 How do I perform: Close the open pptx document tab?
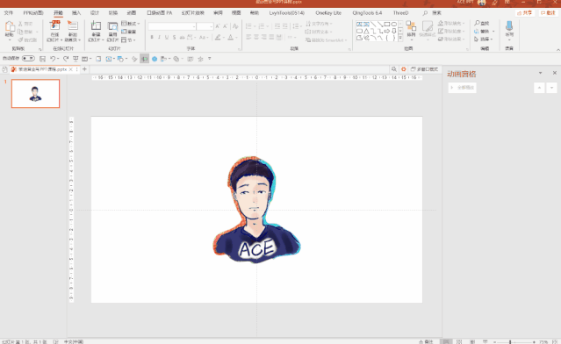[71, 69]
